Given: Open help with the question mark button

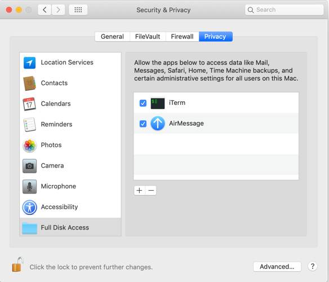Looking at the screenshot, I should pos(313,266).
